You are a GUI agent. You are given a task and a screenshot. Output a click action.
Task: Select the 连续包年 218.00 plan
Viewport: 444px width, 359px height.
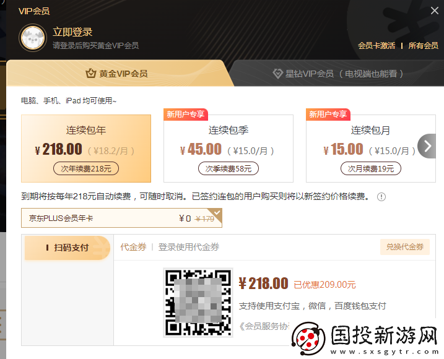(x=86, y=149)
